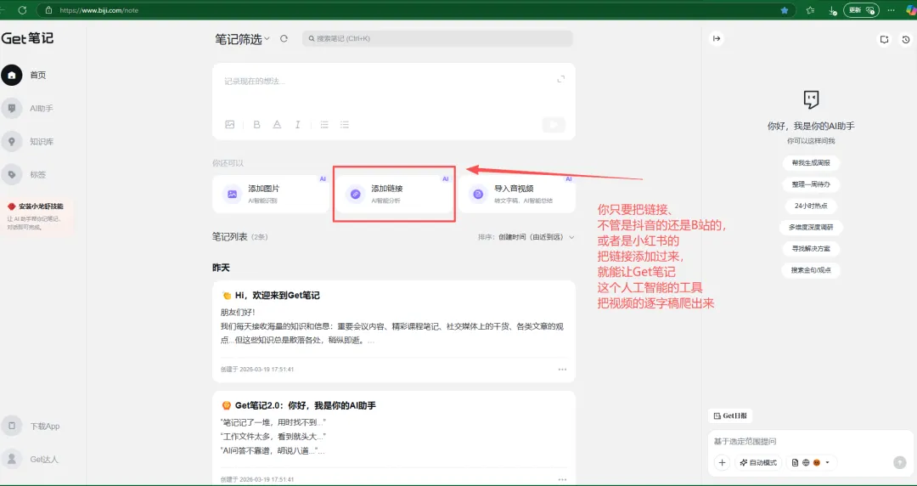Open the 添加链接 card
Image resolution: width=917 pixels, height=486 pixels.
[x=394, y=194]
